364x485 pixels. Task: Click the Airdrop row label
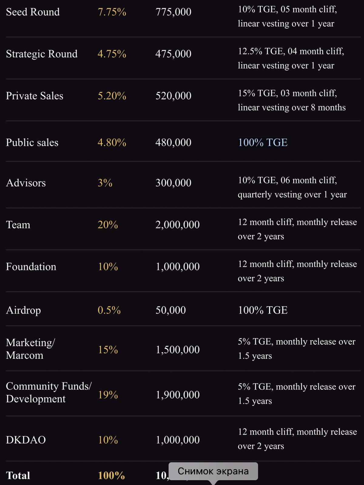(23, 310)
